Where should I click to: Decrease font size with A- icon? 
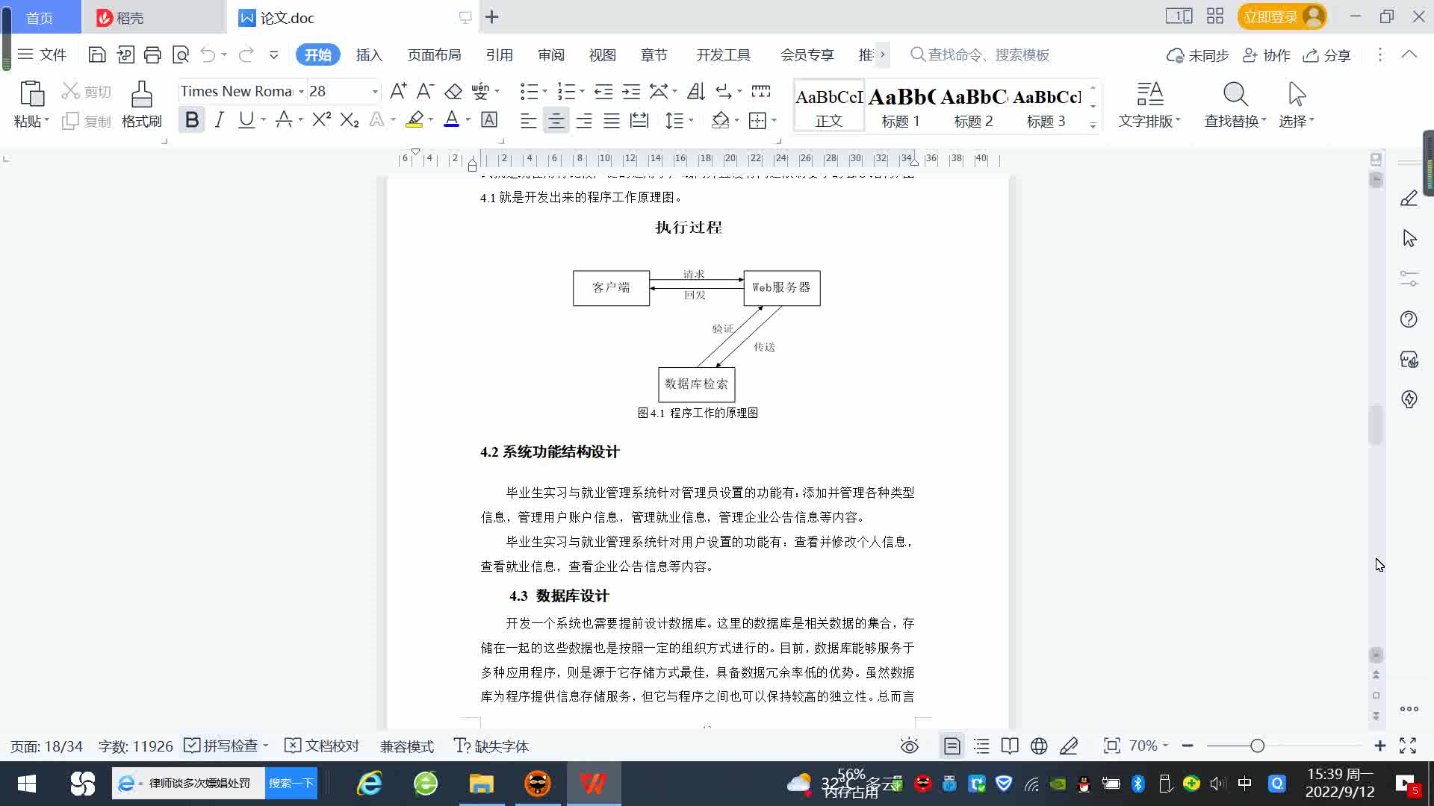425,91
